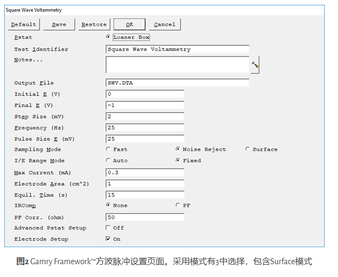Click the Electrode Area field

tap(145, 184)
